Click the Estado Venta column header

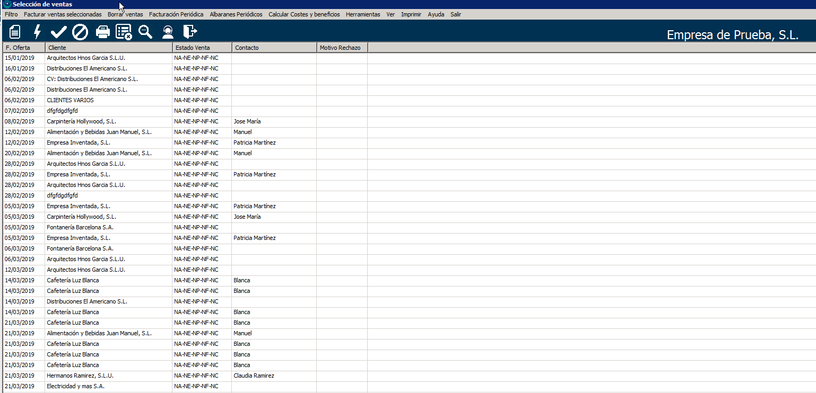coord(202,48)
